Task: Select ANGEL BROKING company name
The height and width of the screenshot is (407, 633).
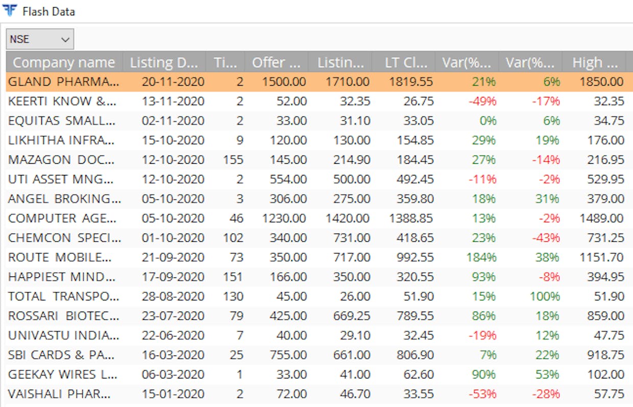Action: coord(64,198)
